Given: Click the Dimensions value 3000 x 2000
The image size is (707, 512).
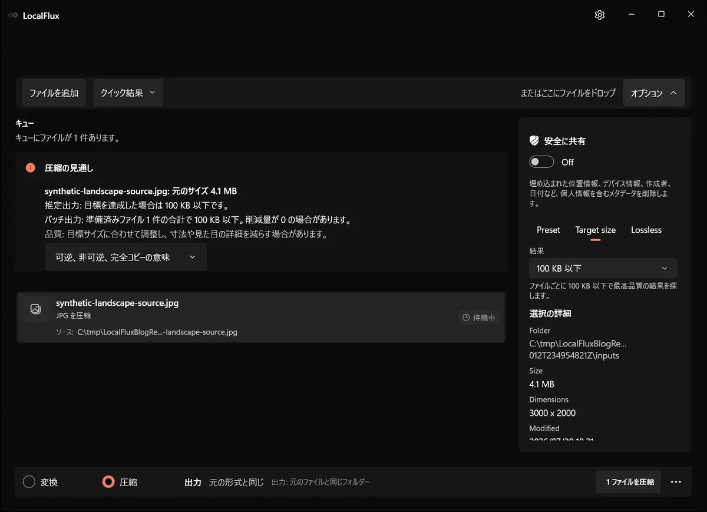Looking at the screenshot, I should 553,413.
